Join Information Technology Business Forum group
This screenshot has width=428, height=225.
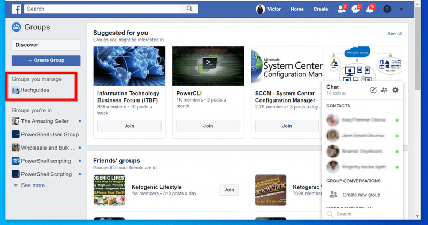[x=129, y=126]
